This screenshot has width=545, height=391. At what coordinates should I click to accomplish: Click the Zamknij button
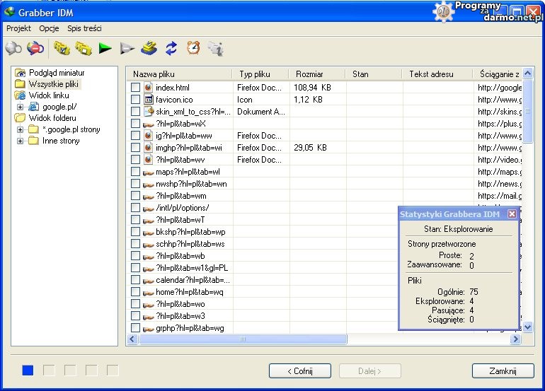pos(503,371)
